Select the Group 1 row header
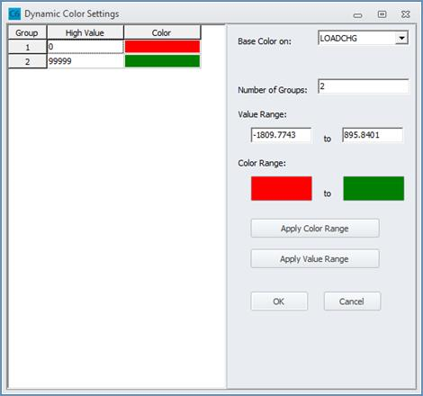423x396 pixels. [28, 47]
